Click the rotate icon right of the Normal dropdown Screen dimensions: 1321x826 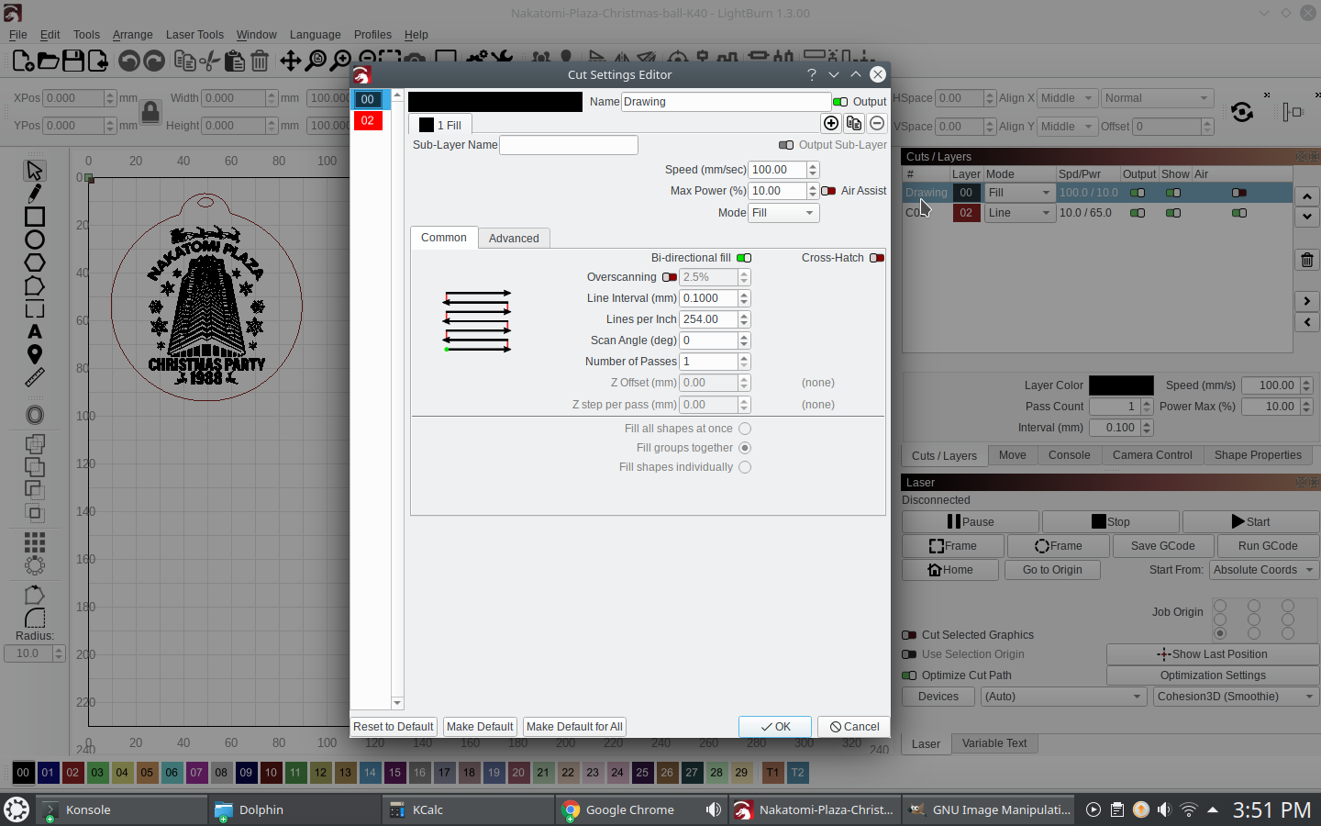pyautogui.click(x=1242, y=112)
